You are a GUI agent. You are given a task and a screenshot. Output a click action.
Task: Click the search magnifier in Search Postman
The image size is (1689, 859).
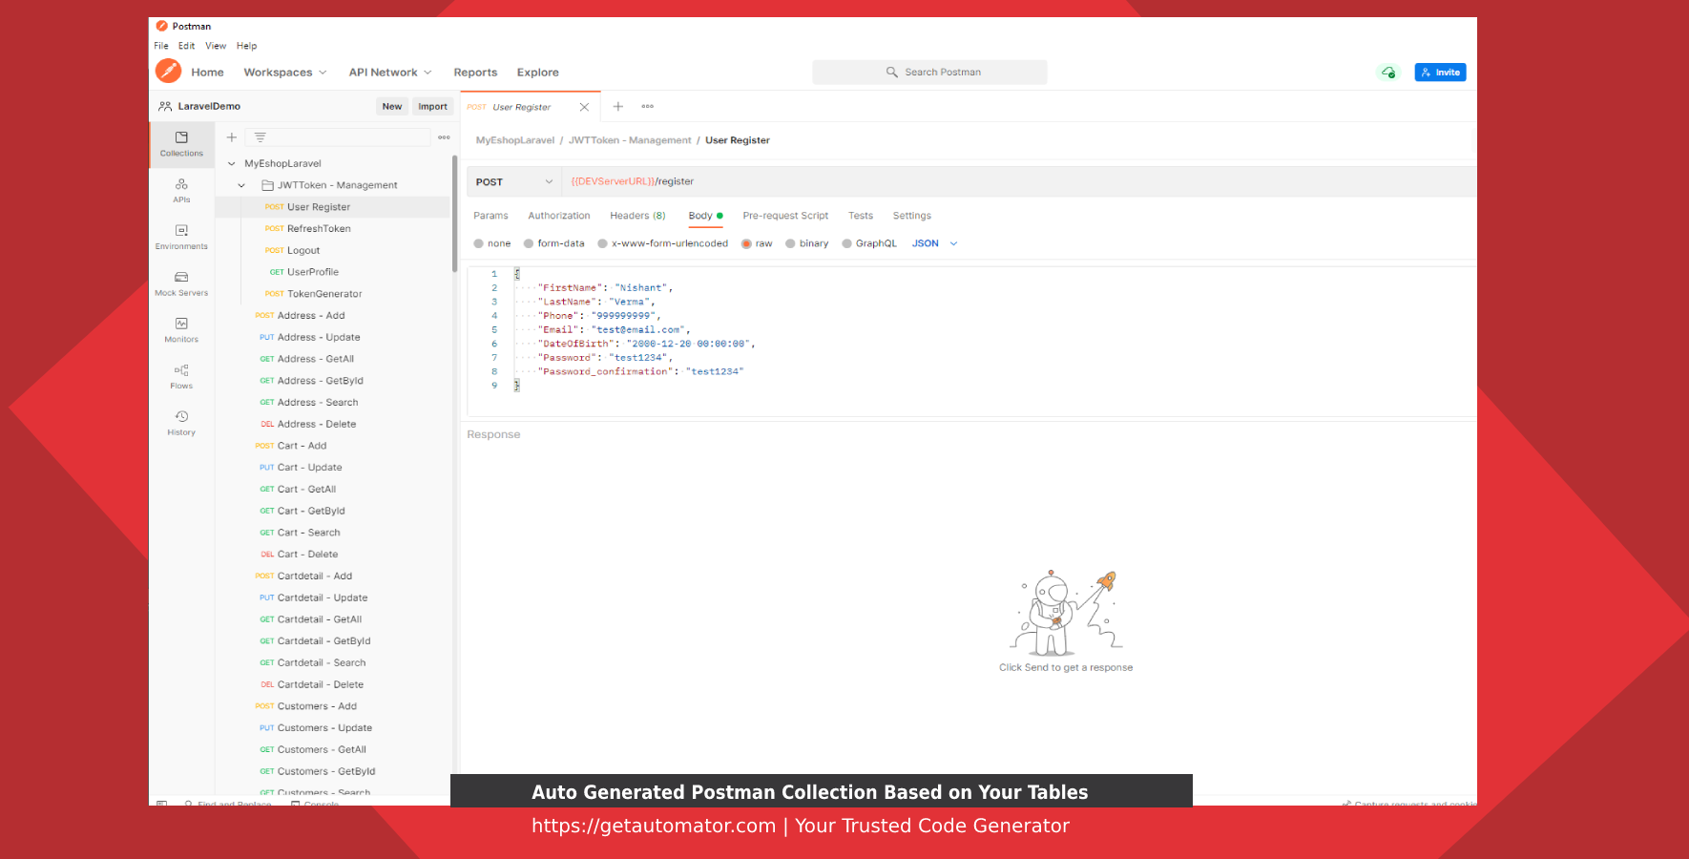tap(891, 72)
